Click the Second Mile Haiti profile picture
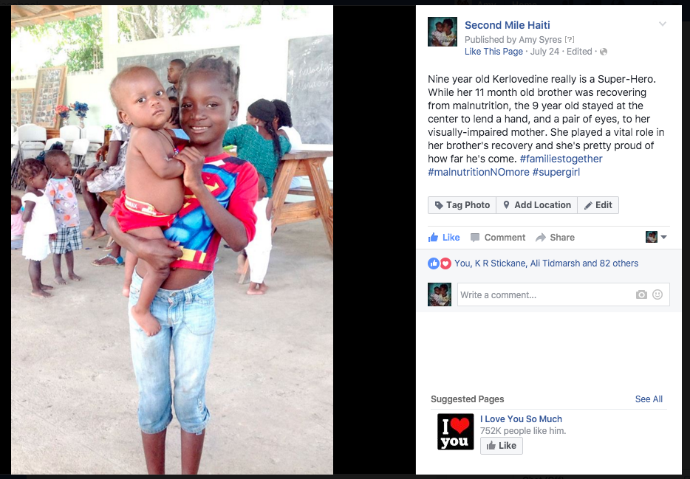Screen dimensions: 690x479 (x=443, y=32)
